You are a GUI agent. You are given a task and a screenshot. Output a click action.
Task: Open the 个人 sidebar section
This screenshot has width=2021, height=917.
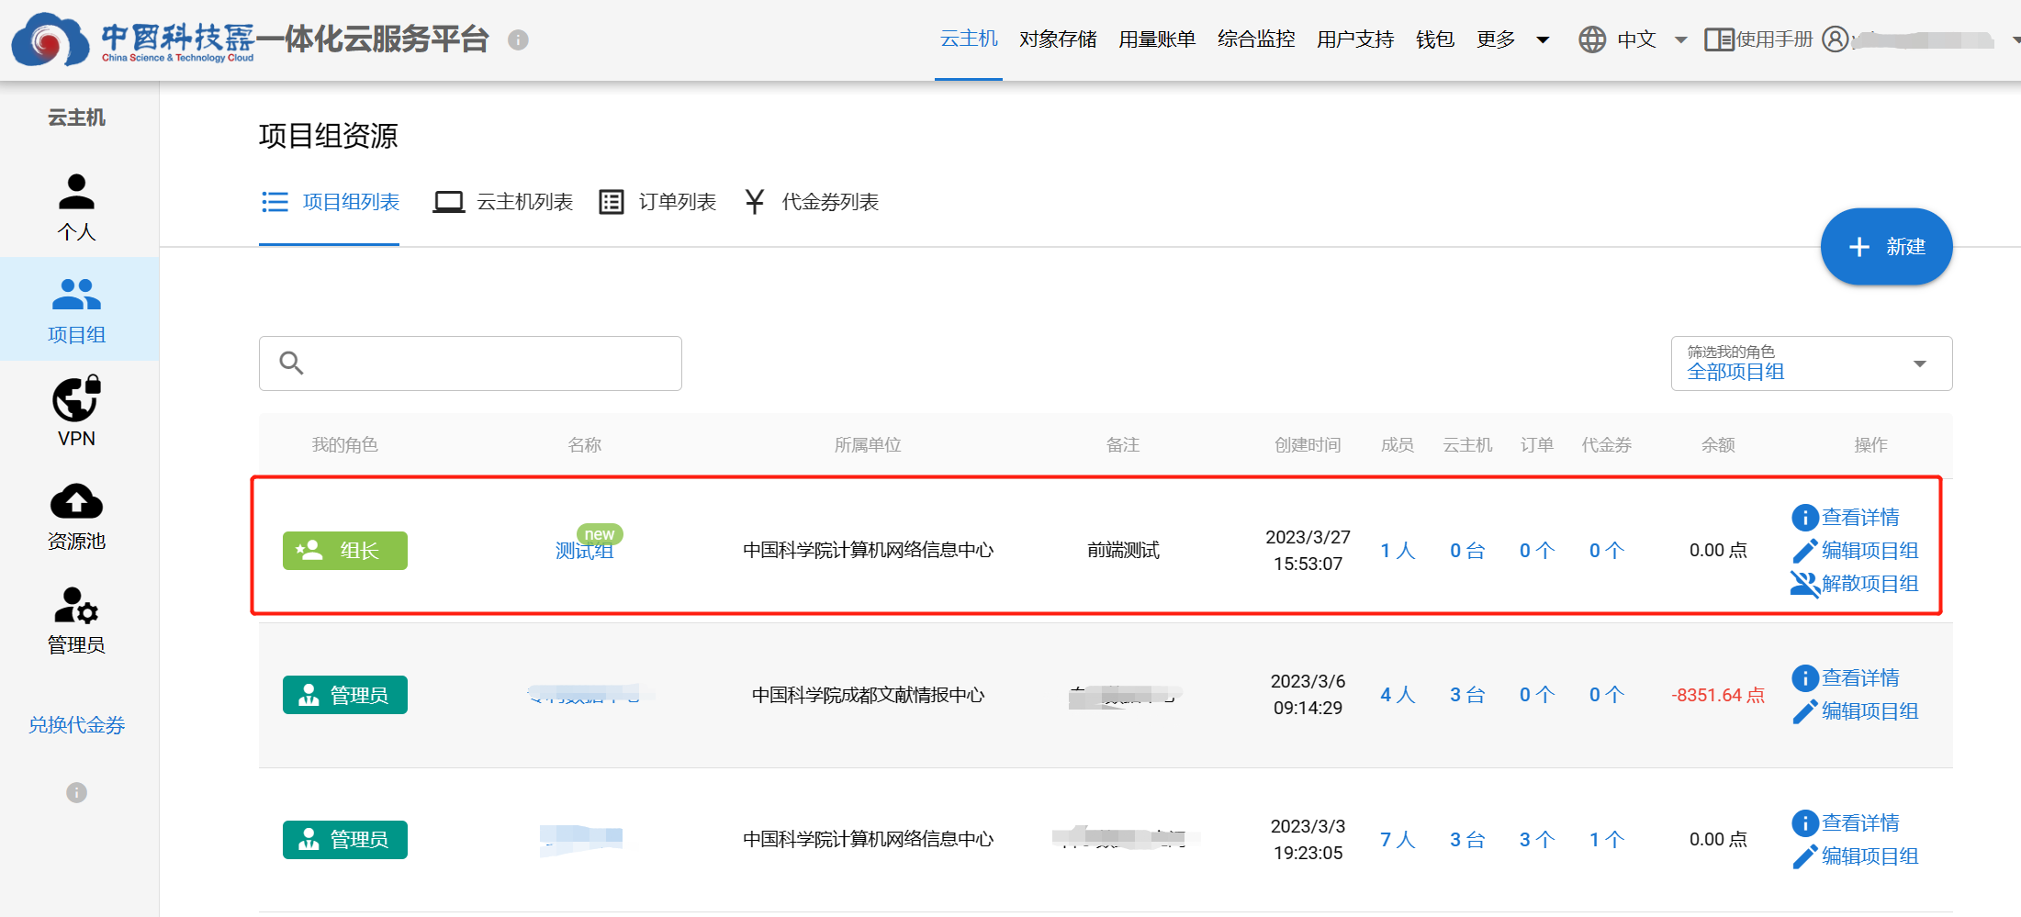pos(76,207)
